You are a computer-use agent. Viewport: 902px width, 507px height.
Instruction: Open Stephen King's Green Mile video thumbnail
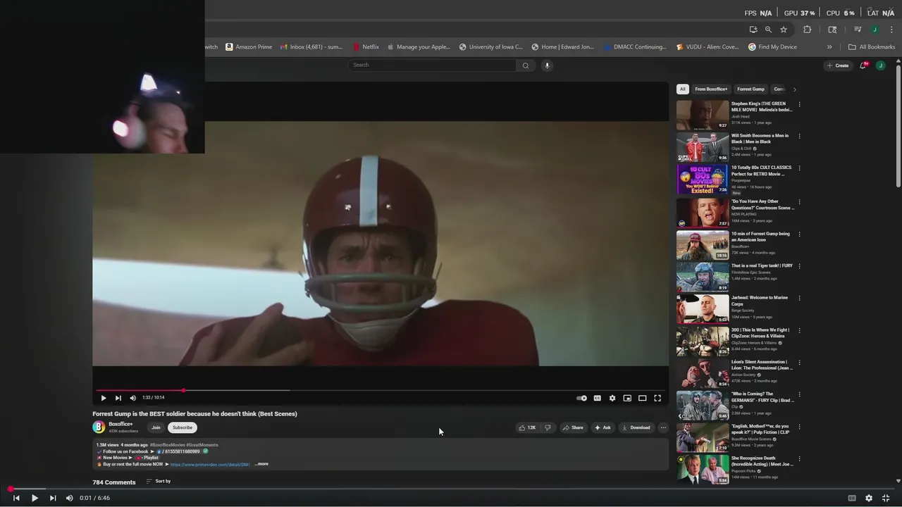coord(703,115)
